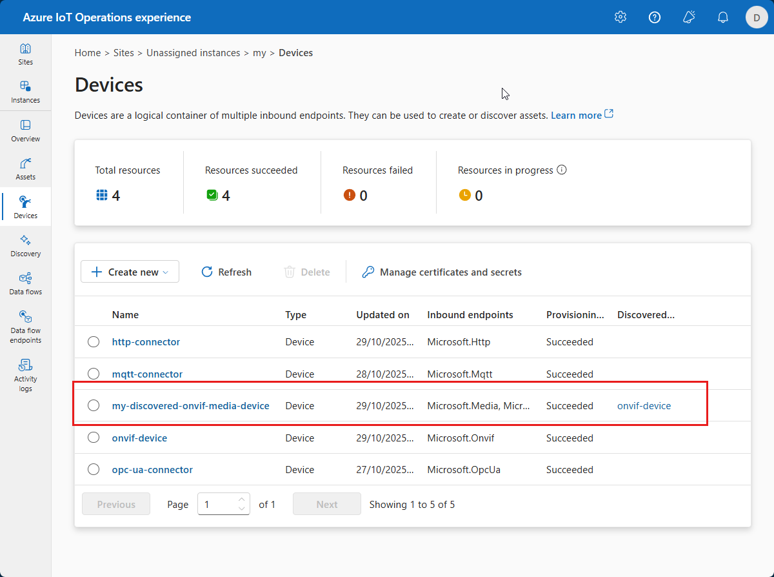
Task: Open Activity logs in sidebar
Action: tap(25, 375)
